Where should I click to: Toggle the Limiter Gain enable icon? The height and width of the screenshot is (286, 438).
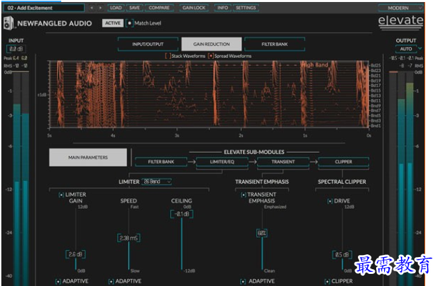pyautogui.click(x=61, y=194)
